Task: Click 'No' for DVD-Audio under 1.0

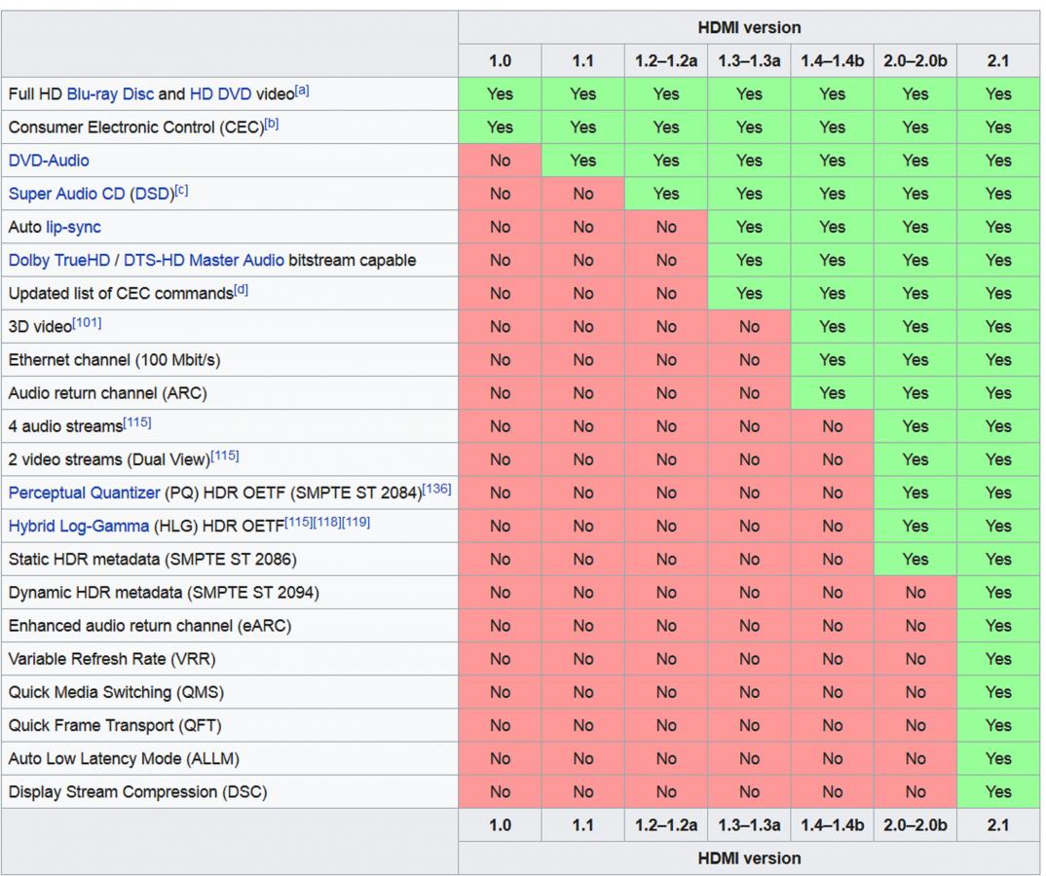Action: pos(500,161)
